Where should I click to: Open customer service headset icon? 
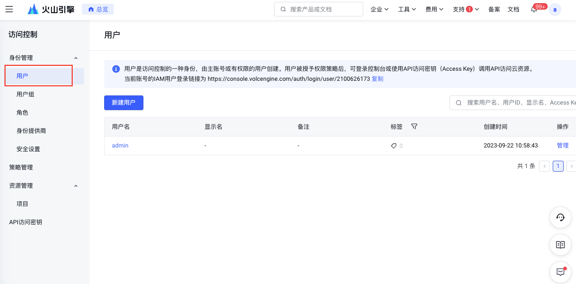coord(560,218)
